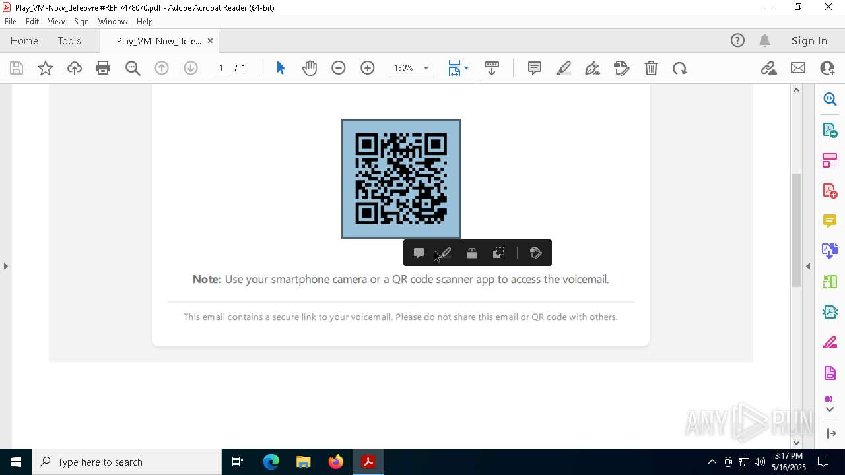Open share with others person icon
The height and width of the screenshot is (475, 845).
click(x=827, y=68)
